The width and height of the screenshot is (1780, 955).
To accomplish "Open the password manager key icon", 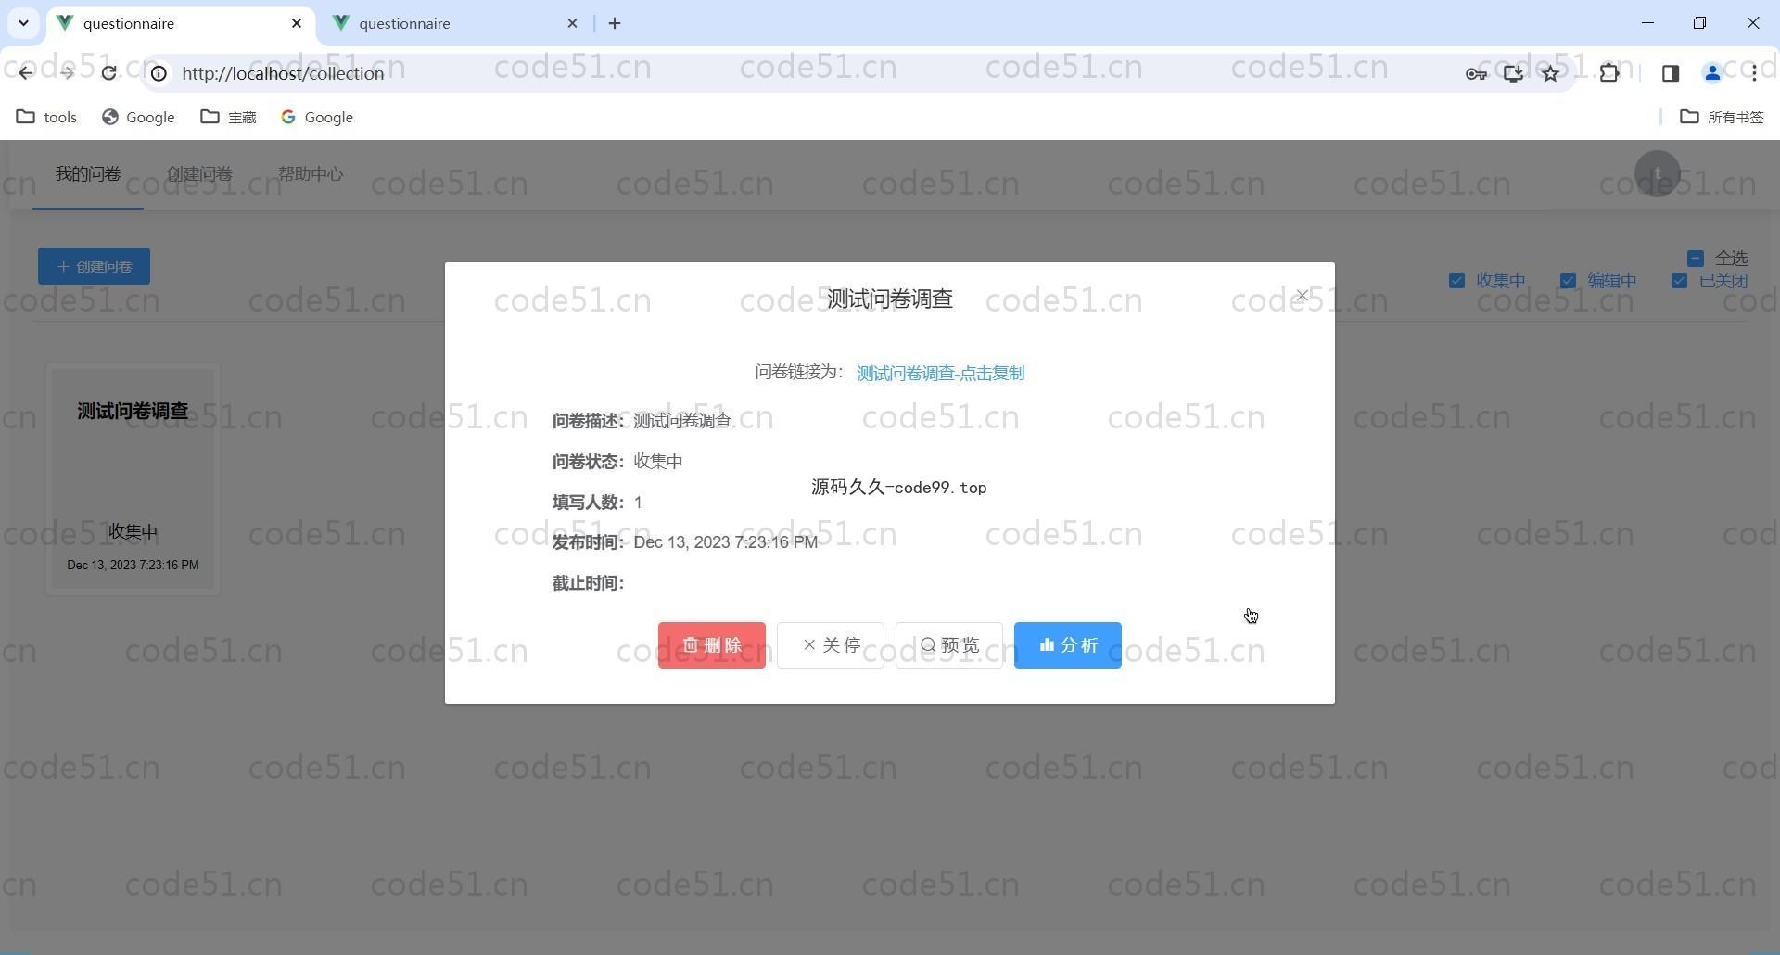I will (x=1476, y=73).
